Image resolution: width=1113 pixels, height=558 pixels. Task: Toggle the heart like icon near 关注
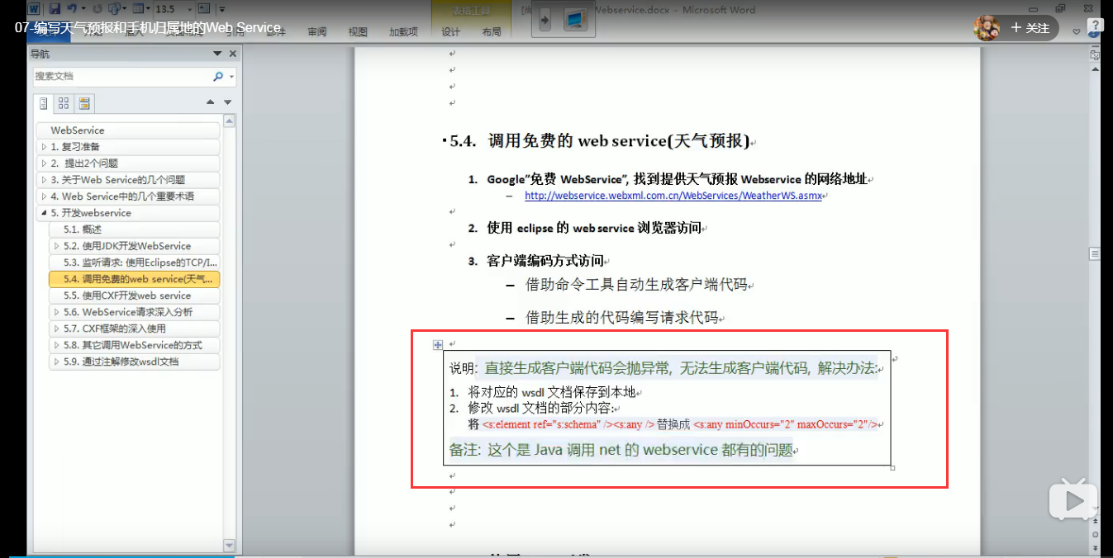tap(1077, 31)
